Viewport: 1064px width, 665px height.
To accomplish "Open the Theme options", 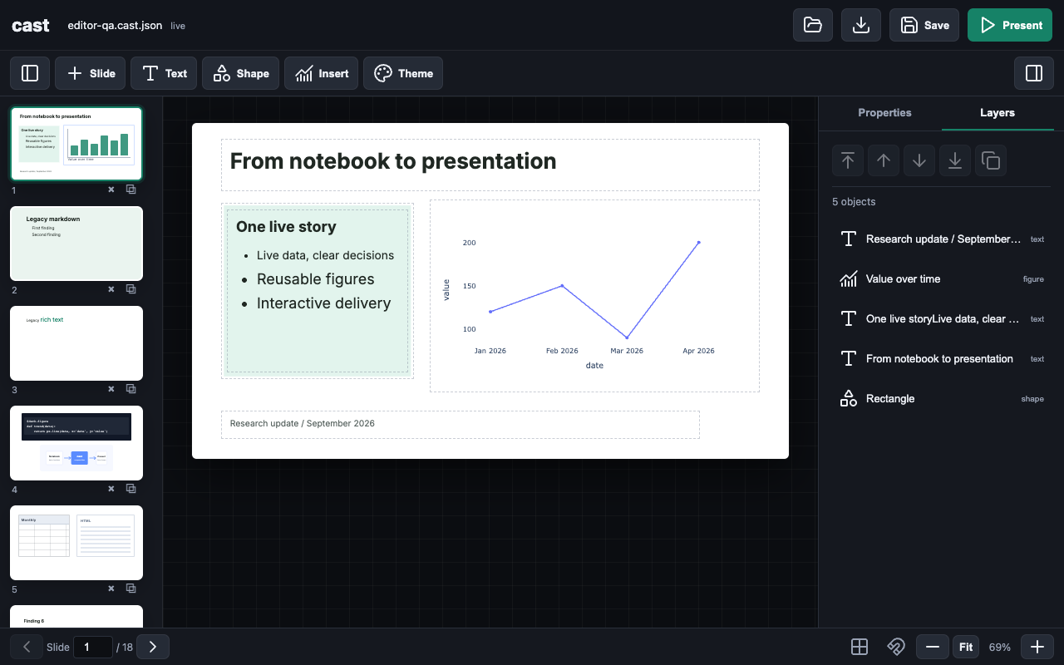I will [403, 73].
